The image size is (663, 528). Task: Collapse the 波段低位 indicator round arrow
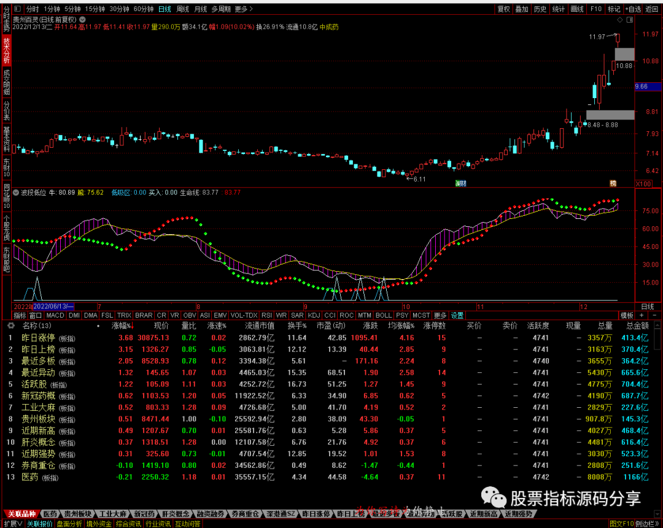[16, 193]
